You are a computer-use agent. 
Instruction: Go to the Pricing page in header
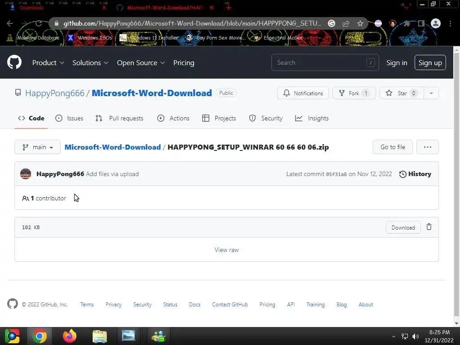click(184, 63)
